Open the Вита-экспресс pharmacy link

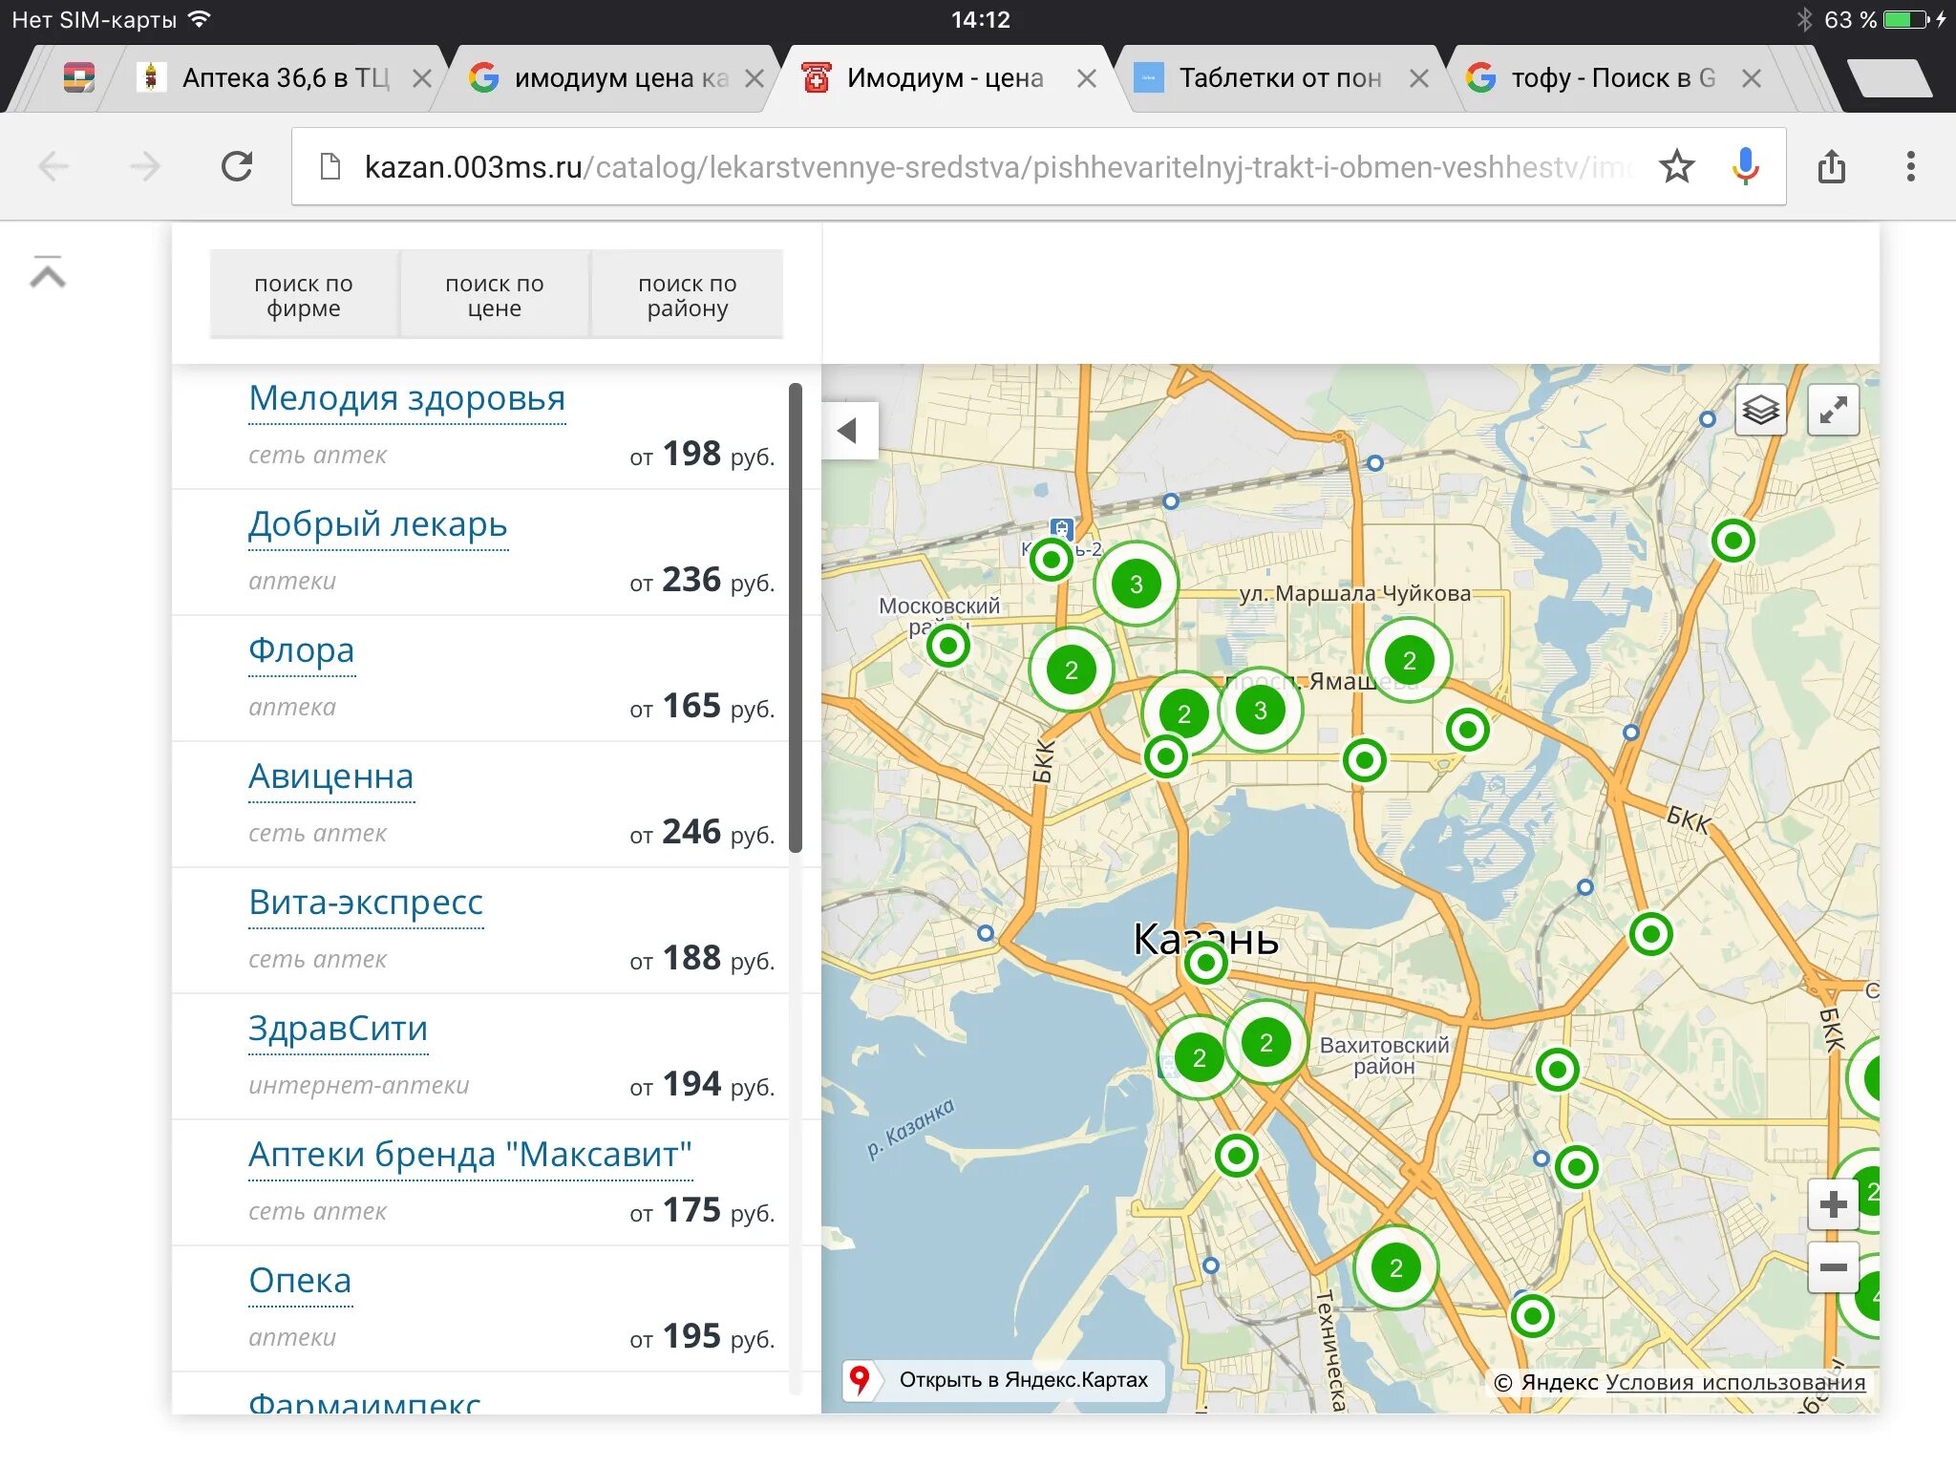coord(366,903)
